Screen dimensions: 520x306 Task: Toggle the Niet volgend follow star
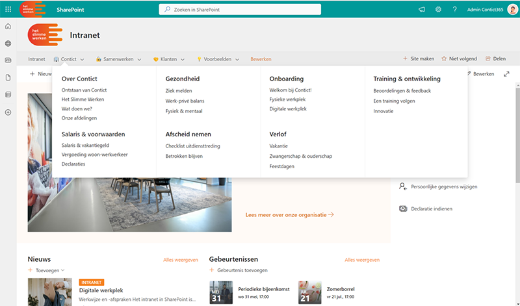[458, 58]
